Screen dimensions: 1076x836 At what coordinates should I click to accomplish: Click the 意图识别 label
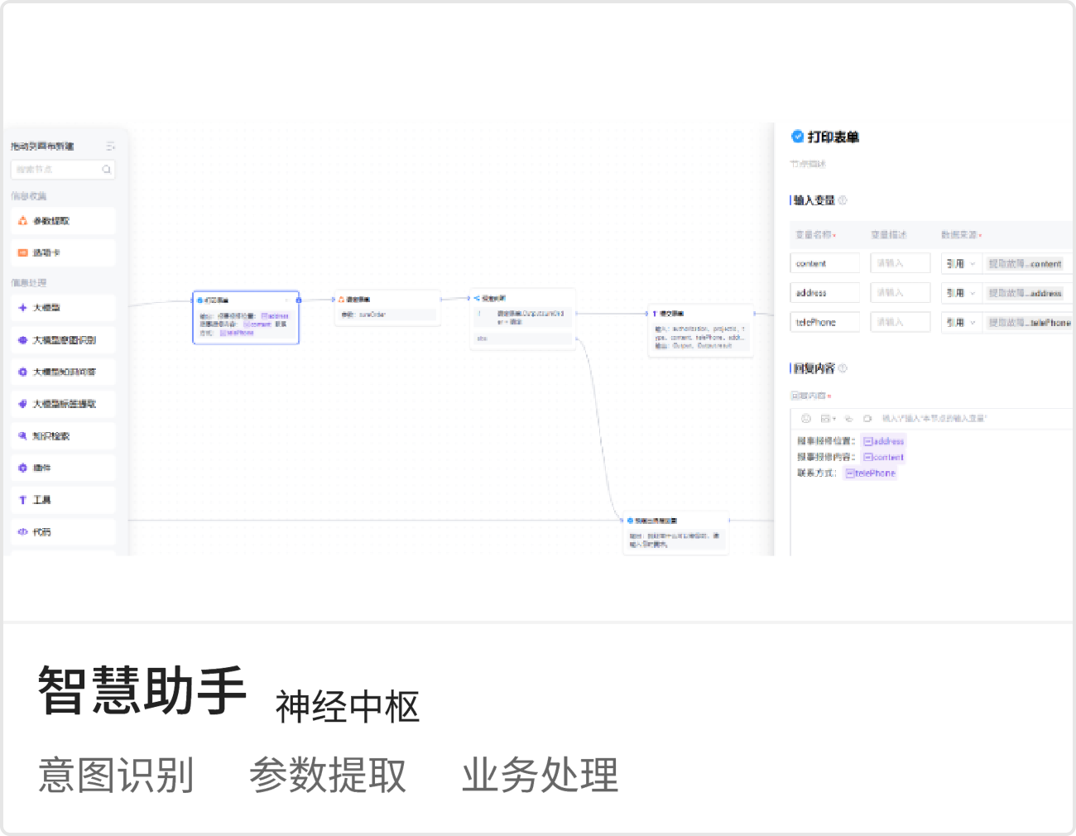click(116, 776)
